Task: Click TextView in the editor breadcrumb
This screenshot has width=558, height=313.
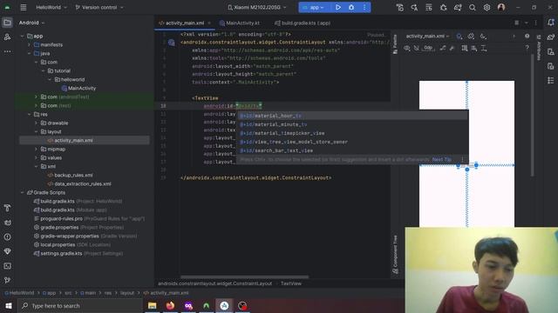Action: pos(291,283)
